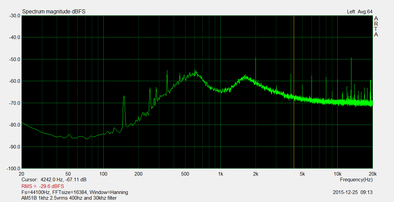Click the '2k' frequency axis label
The width and height of the screenshot is (394, 202).
(256, 174)
